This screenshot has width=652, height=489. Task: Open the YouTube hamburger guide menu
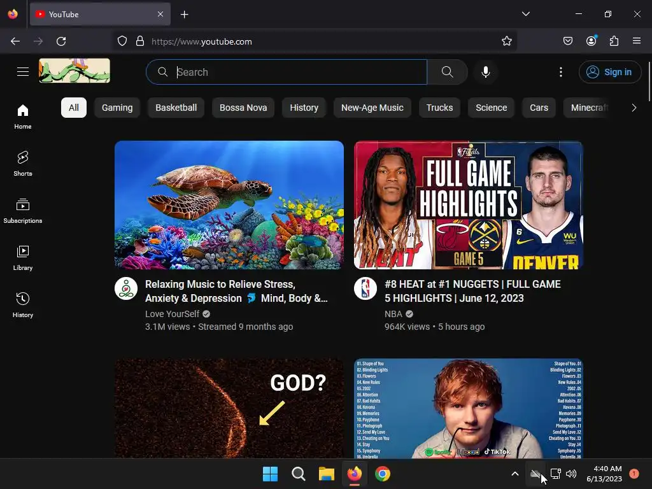coord(23,72)
